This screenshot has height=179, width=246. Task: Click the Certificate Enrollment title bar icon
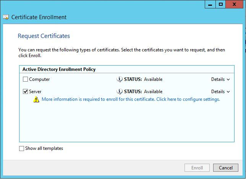[x=6, y=17]
